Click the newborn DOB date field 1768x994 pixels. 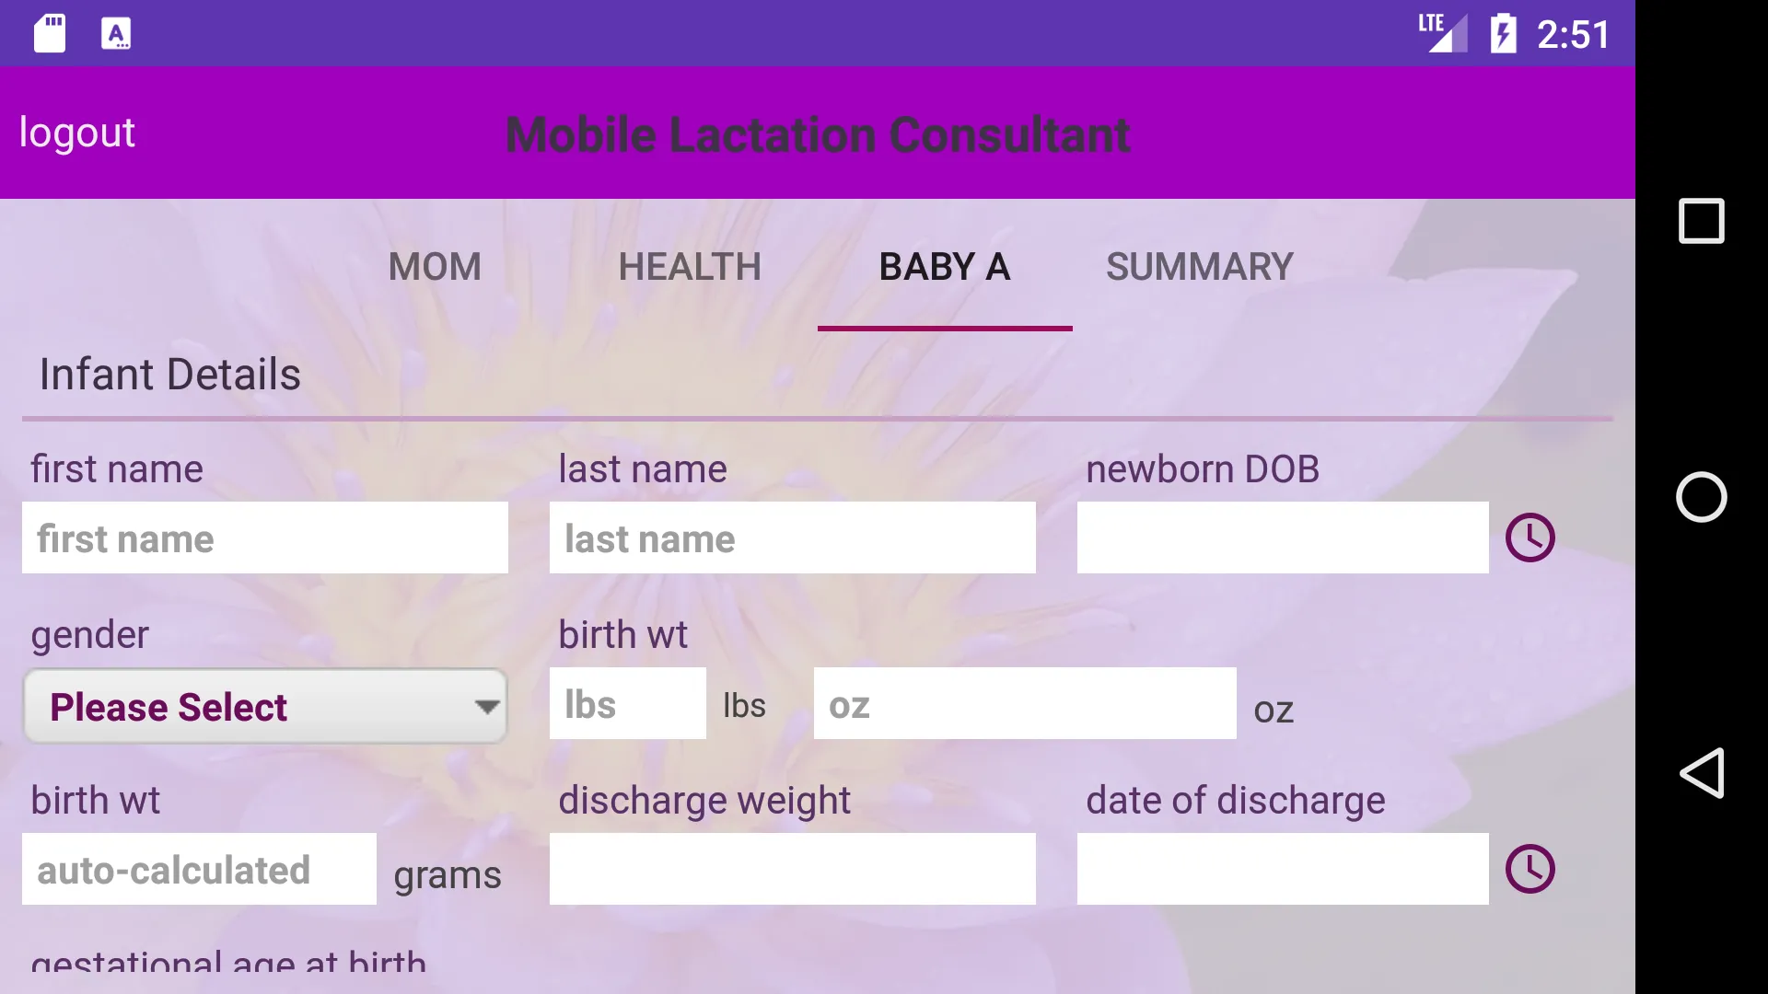[x=1284, y=537]
